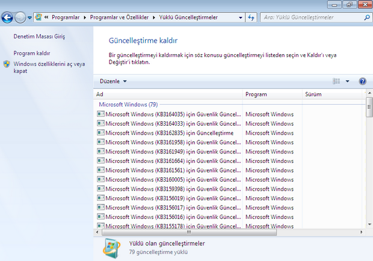Open Denetim Masası Giriş link

(x=39, y=37)
